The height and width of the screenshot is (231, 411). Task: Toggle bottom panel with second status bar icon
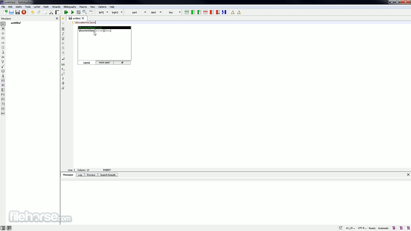9,228
